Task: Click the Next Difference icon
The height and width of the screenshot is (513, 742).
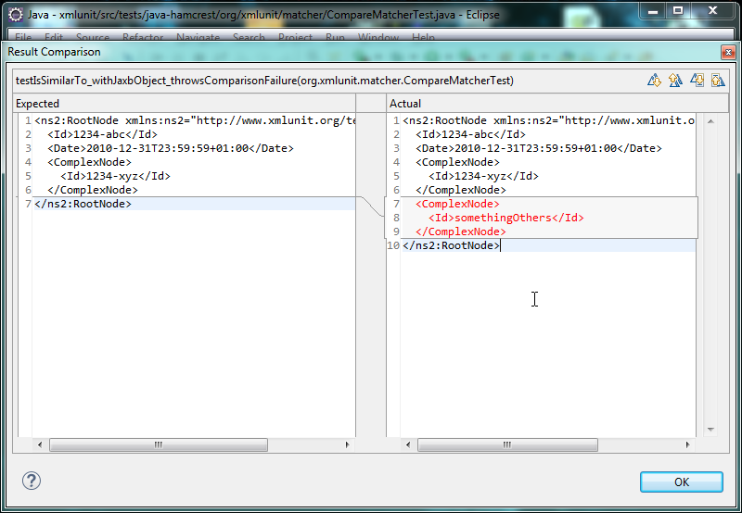Action: click(654, 81)
